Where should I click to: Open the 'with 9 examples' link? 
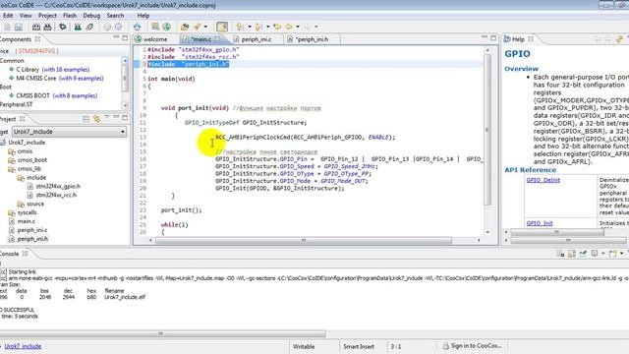[81, 79]
